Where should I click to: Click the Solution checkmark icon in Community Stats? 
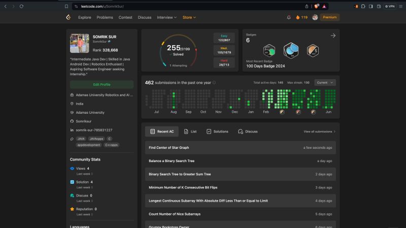72,182
